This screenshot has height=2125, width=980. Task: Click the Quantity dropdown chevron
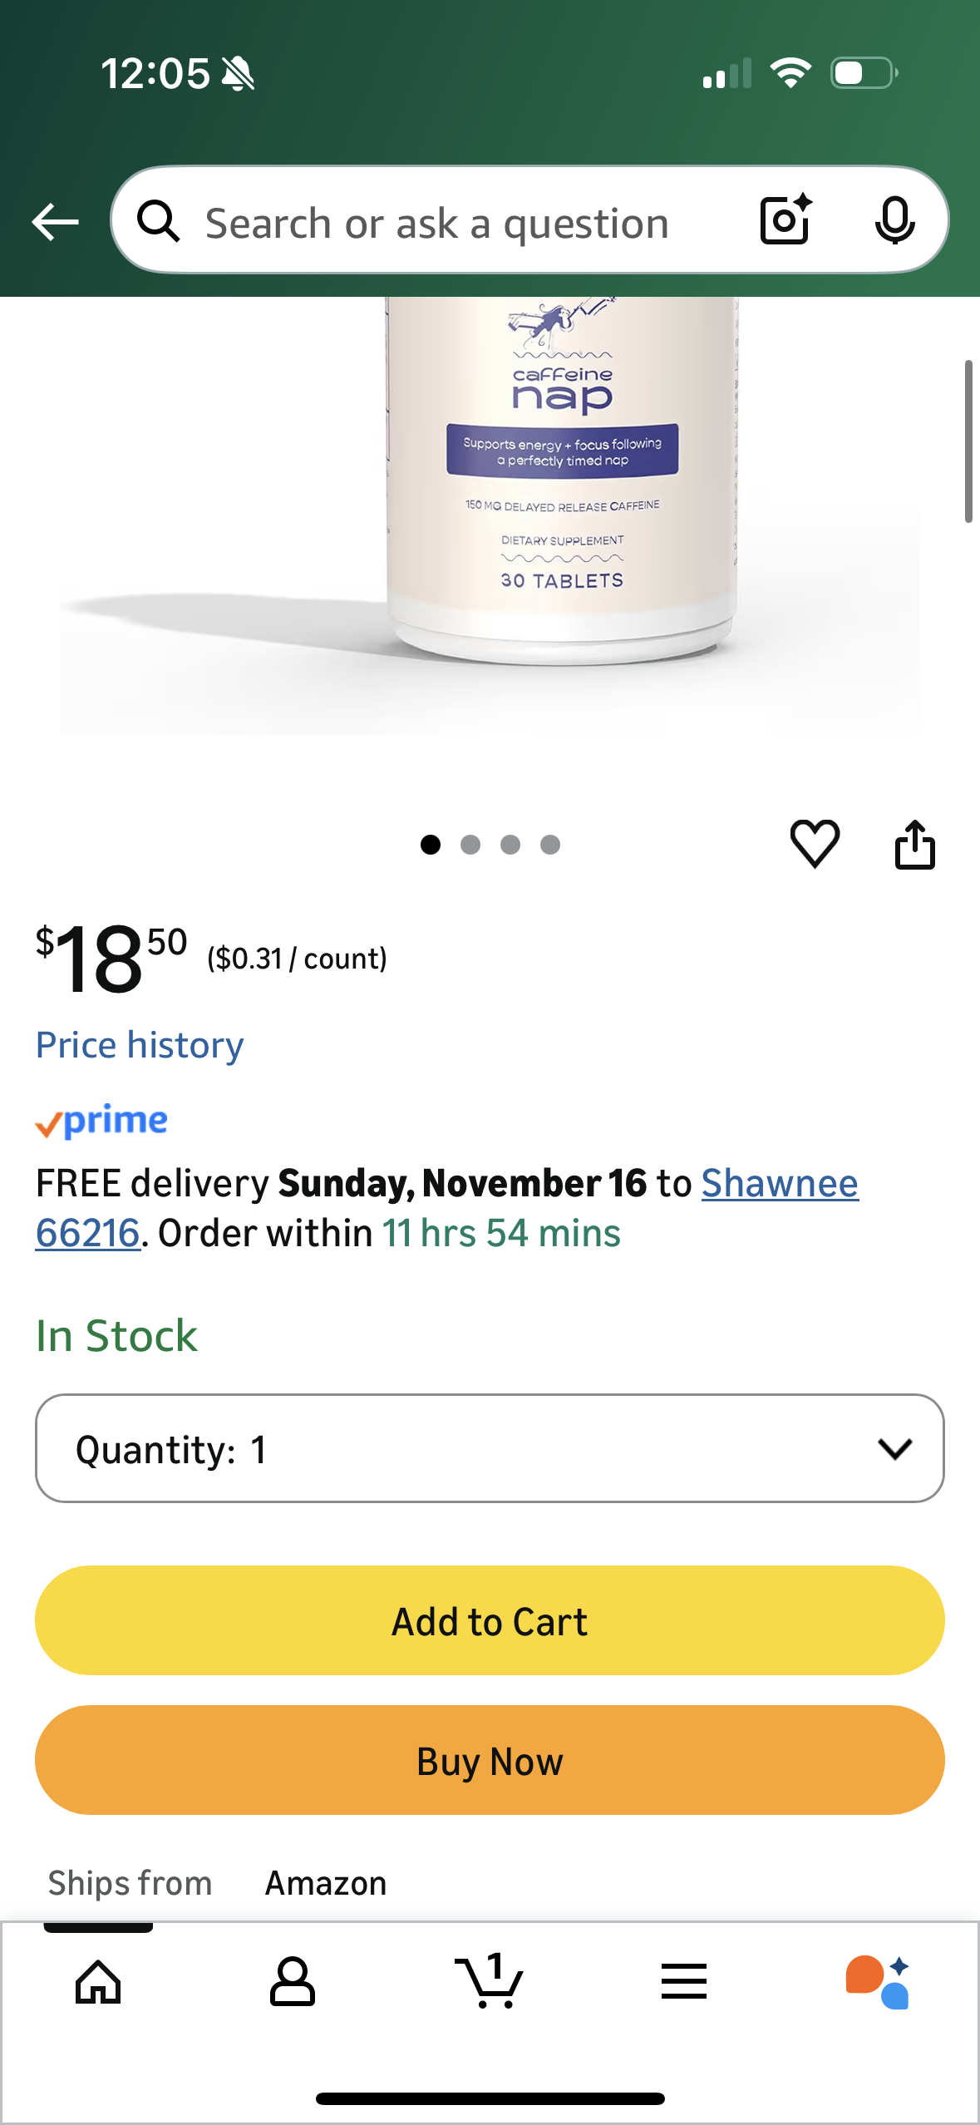(x=894, y=1448)
